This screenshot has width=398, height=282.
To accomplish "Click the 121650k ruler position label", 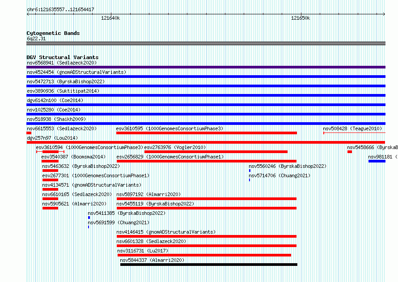I will pyautogui.click(x=301, y=18).
